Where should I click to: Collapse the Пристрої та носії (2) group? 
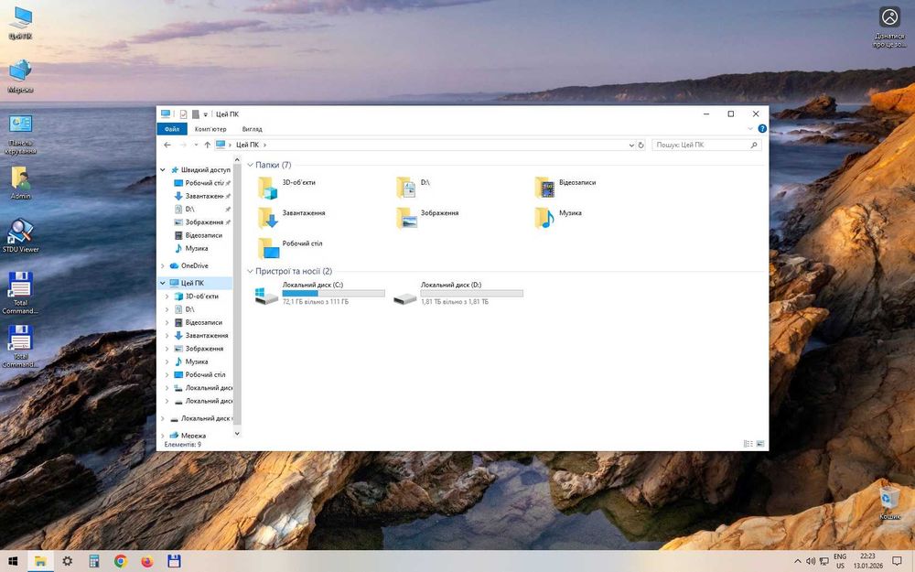click(x=250, y=272)
